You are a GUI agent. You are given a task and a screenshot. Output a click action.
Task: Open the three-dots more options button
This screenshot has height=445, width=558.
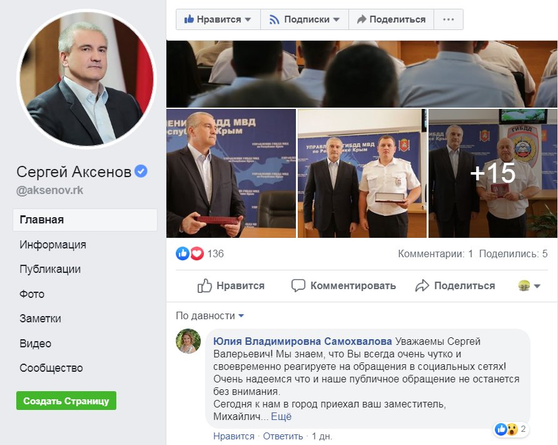[x=449, y=19]
